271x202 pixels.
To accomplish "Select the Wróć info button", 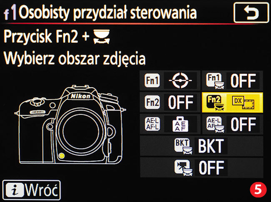I will click(x=32, y=190).
